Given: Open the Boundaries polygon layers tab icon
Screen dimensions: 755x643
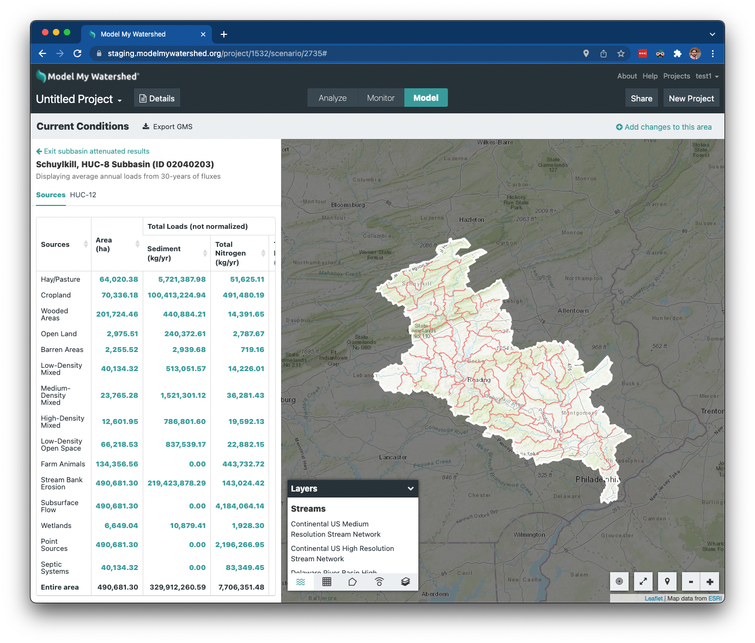Looking at the screenshot, I should click(352, 582).
